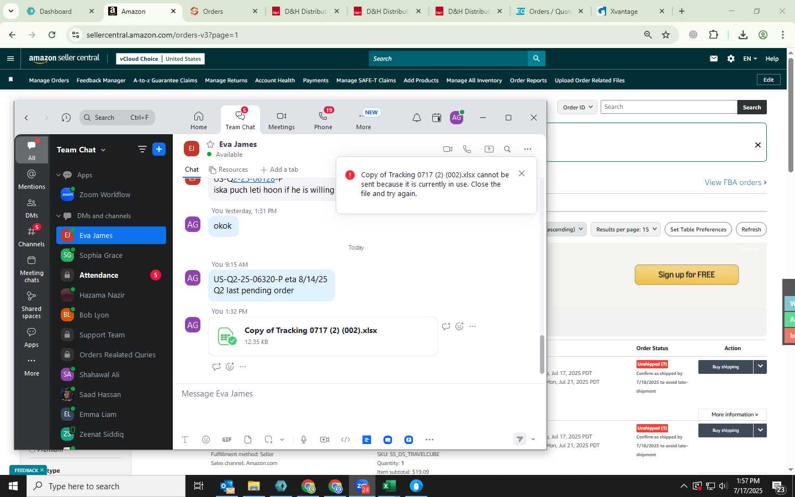Open View FBA orders link
795x497 pixels.
click(735, 182)
